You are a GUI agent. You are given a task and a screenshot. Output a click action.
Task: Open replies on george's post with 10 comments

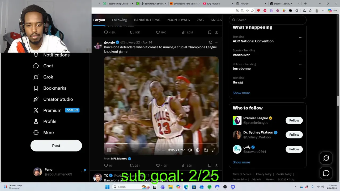pyautogui.click(x=108, y=166)
